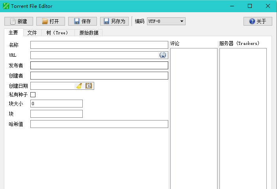The height and width of the screenshot is (189, 277).
Task: Click the Torrent File Editor title icon
Action: [x=6, y=6]
